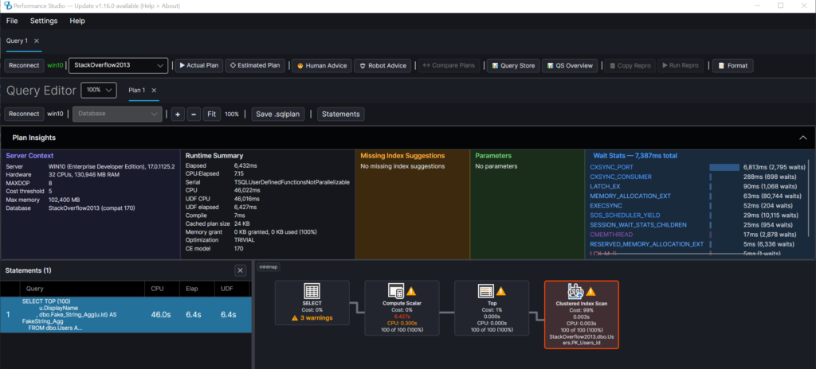Click the Runtime Summary heading
This screenshot has width=816, height=369.
(214, 155)
